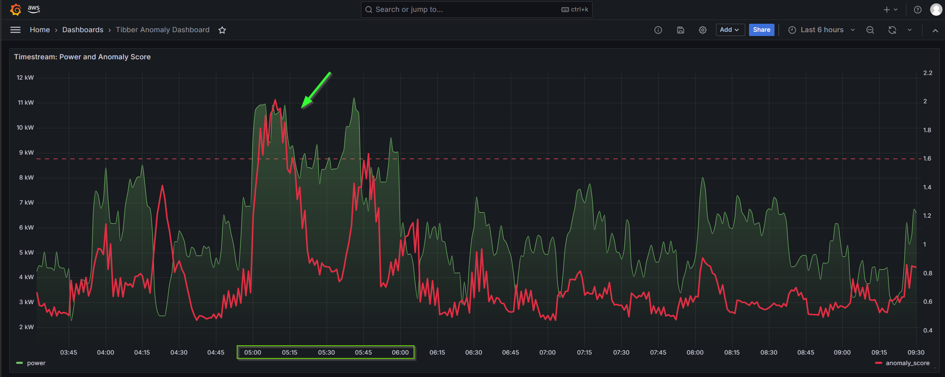
Task: Click the Grafana logo icon
Action: point(16,9)
